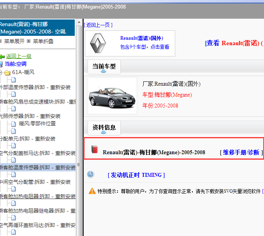
Task: Select 外部温度传感器:拆卸 - 重新安装
Action: [35, 87]
